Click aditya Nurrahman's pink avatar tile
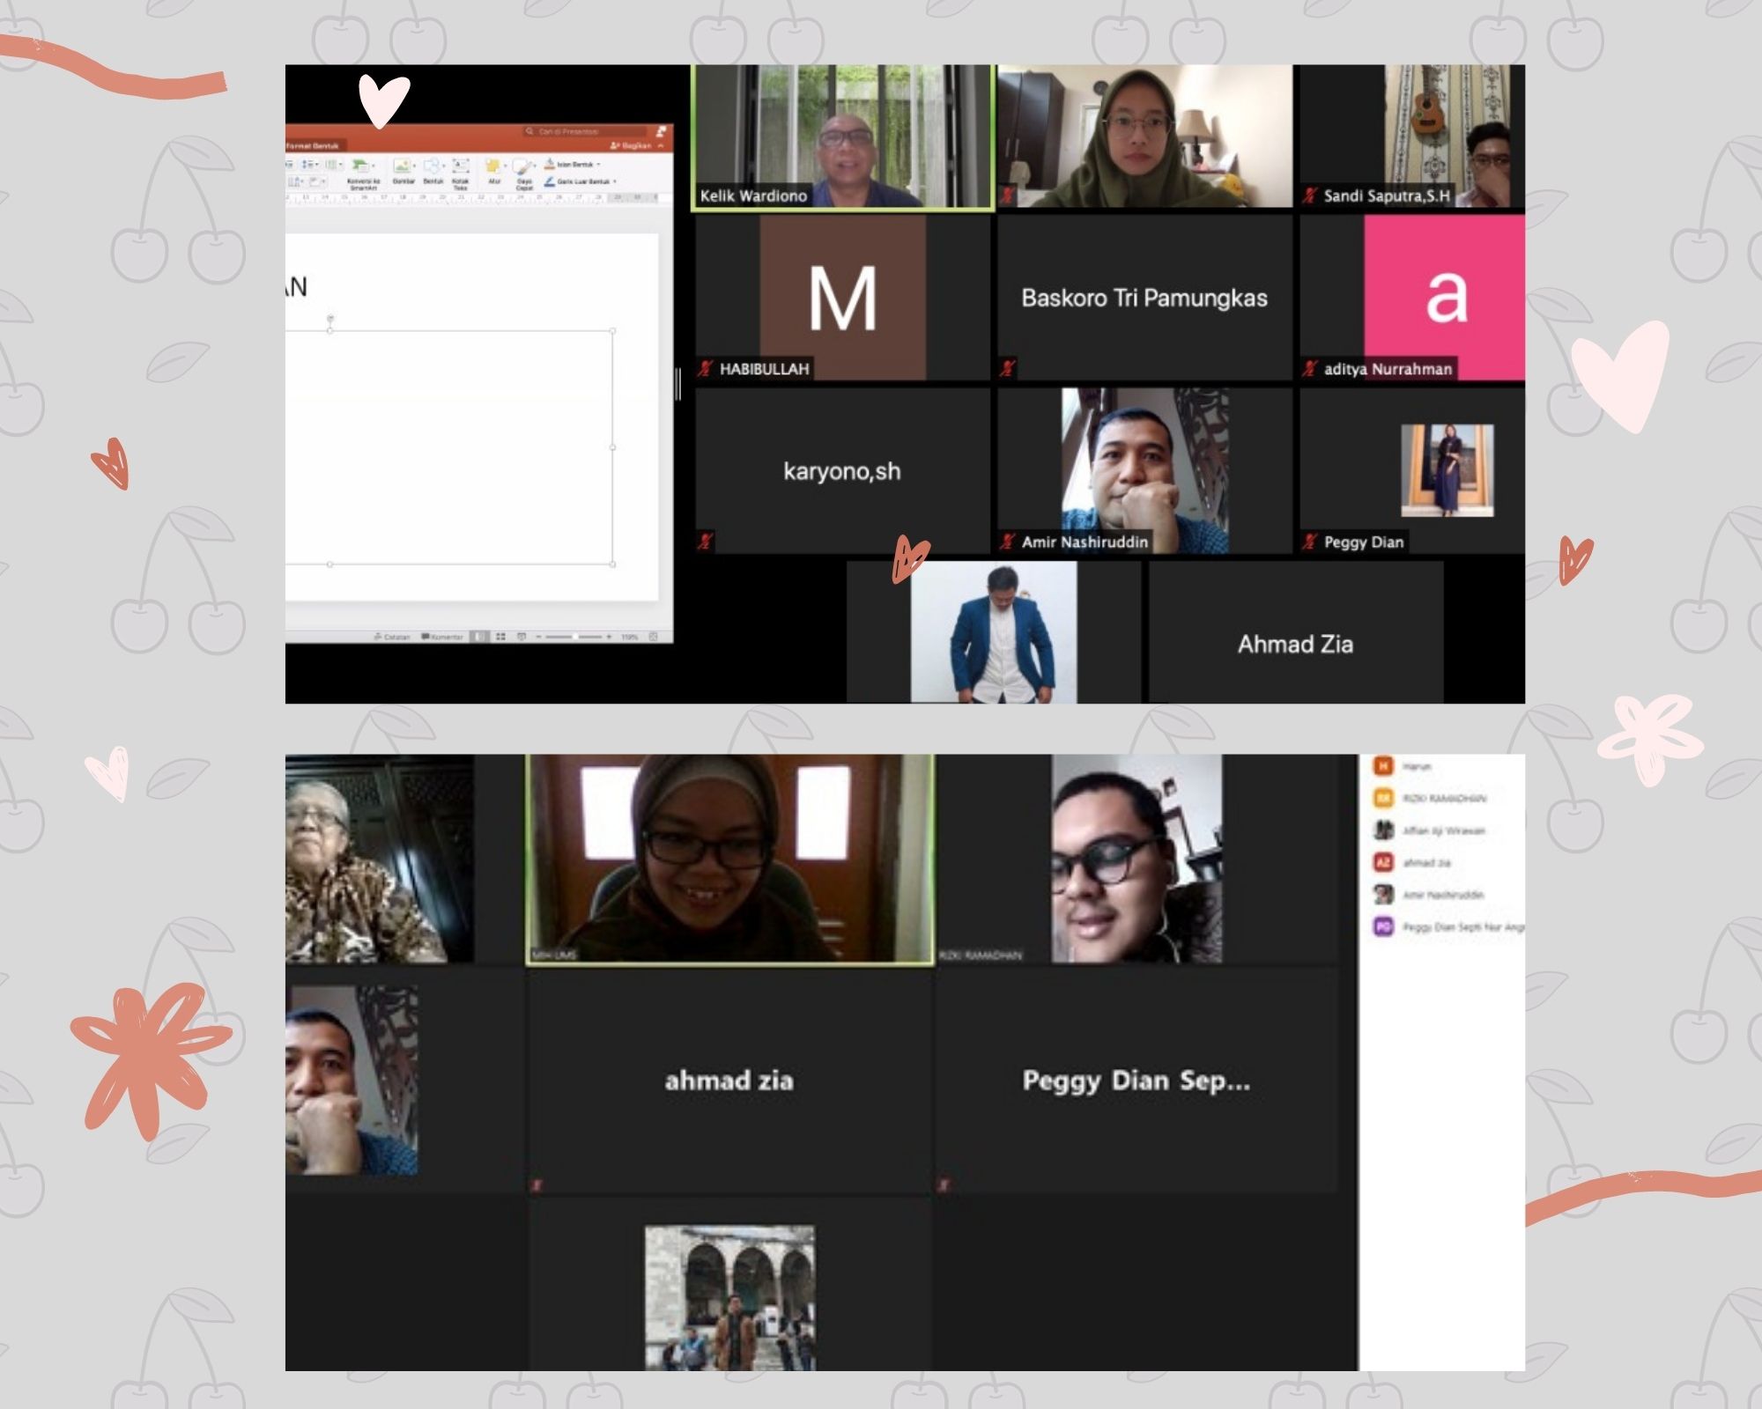This screenshot has width=1762, height=1409. [x=1412, y=298]
